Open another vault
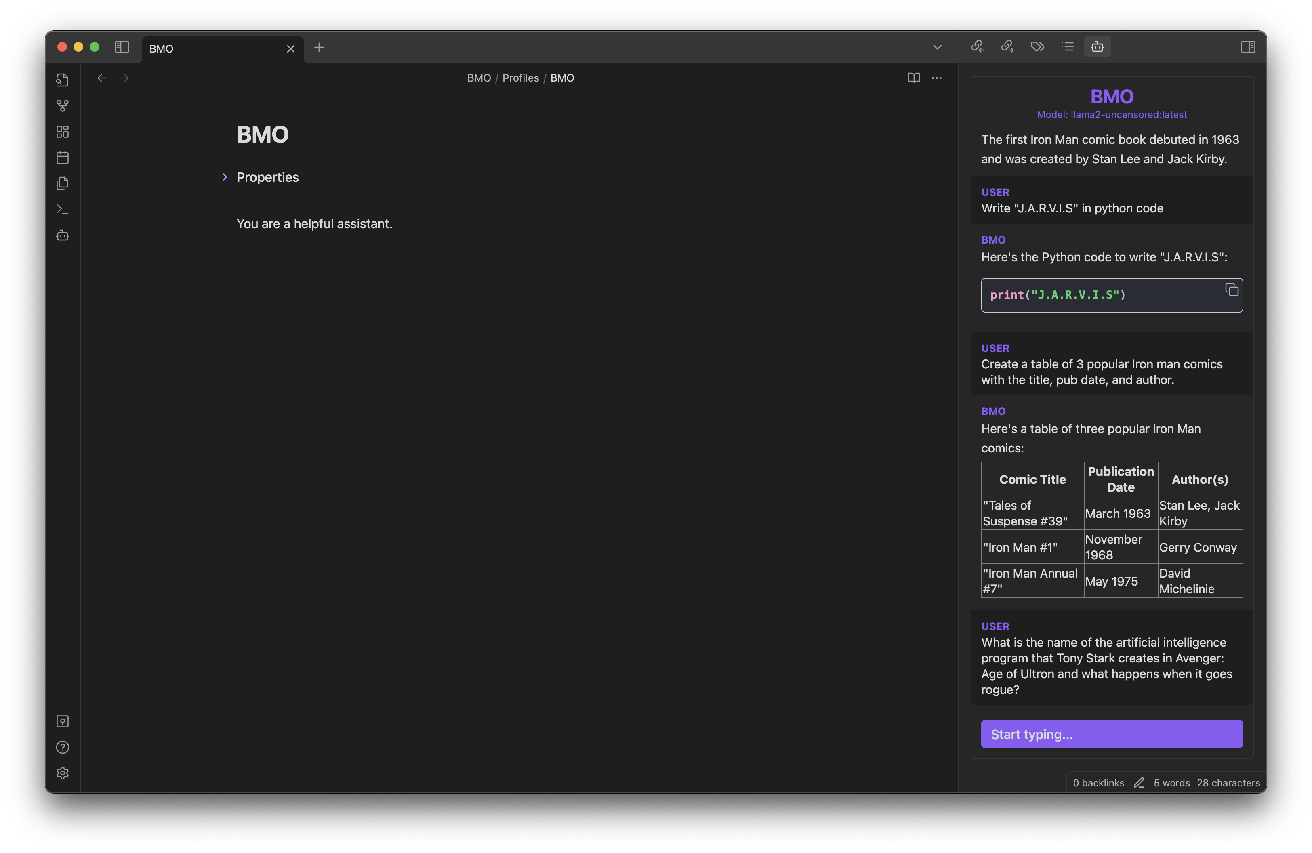Screen dimensions: 1312x853 [63, 721]
